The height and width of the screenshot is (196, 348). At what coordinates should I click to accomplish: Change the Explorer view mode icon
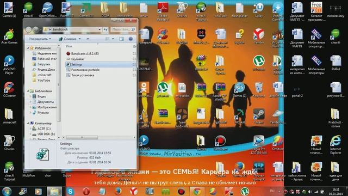(x=108, y=39)
